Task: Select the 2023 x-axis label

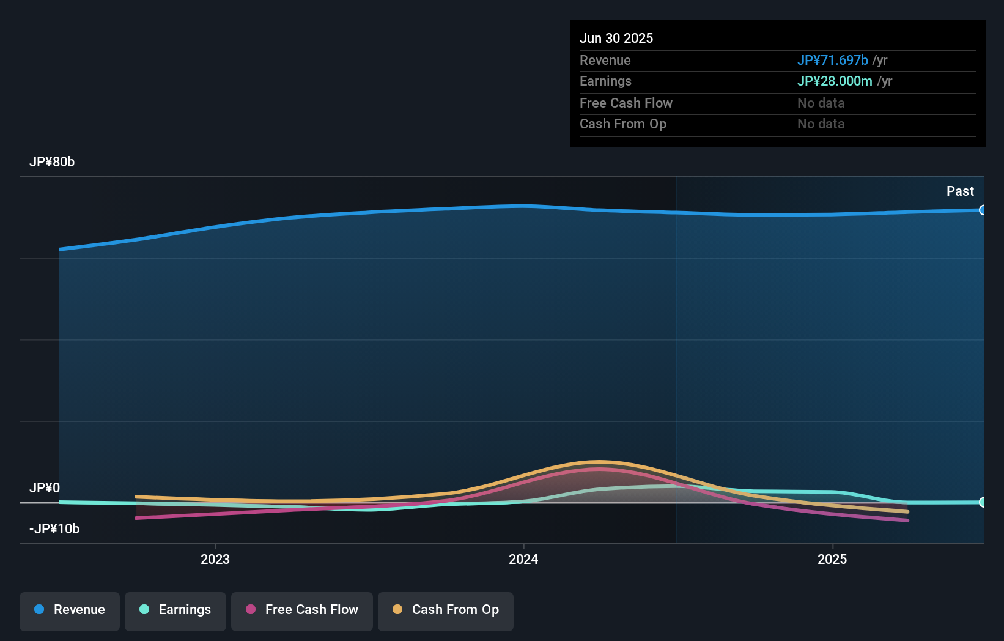Action: pyautogui.click(x=215, y=559)
